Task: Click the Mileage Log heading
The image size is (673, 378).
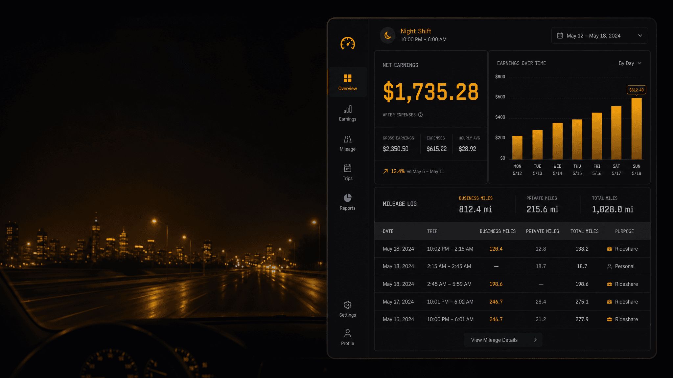Action: (400, 204)
